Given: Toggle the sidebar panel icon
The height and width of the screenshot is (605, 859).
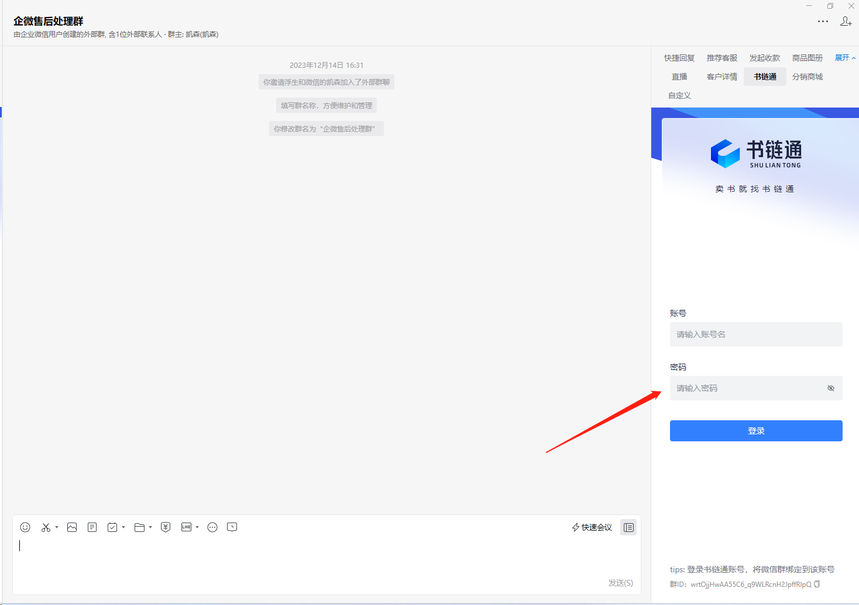Looking at the screenshot, I should (628, 527).
